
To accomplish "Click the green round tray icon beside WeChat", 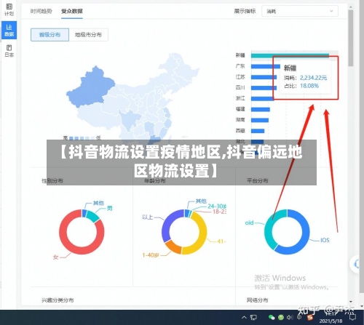I will (x=281, y=317).
